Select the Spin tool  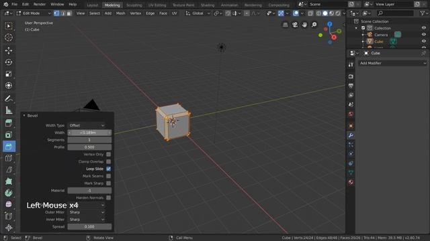click(9, 193)
